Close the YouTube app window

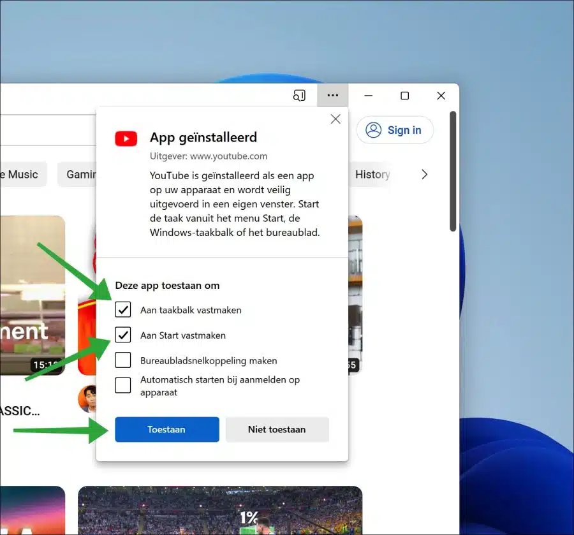pos(441,96)
